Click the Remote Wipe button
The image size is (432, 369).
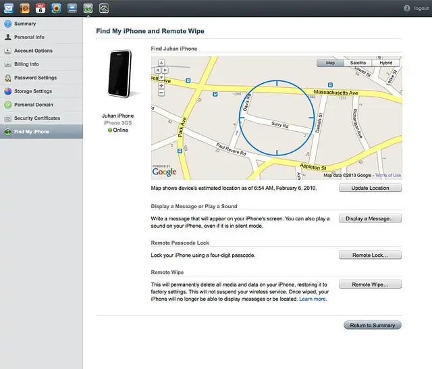pyautogui.click(x=371, y=285)
